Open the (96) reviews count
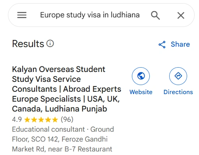 (x=67, y=119)
